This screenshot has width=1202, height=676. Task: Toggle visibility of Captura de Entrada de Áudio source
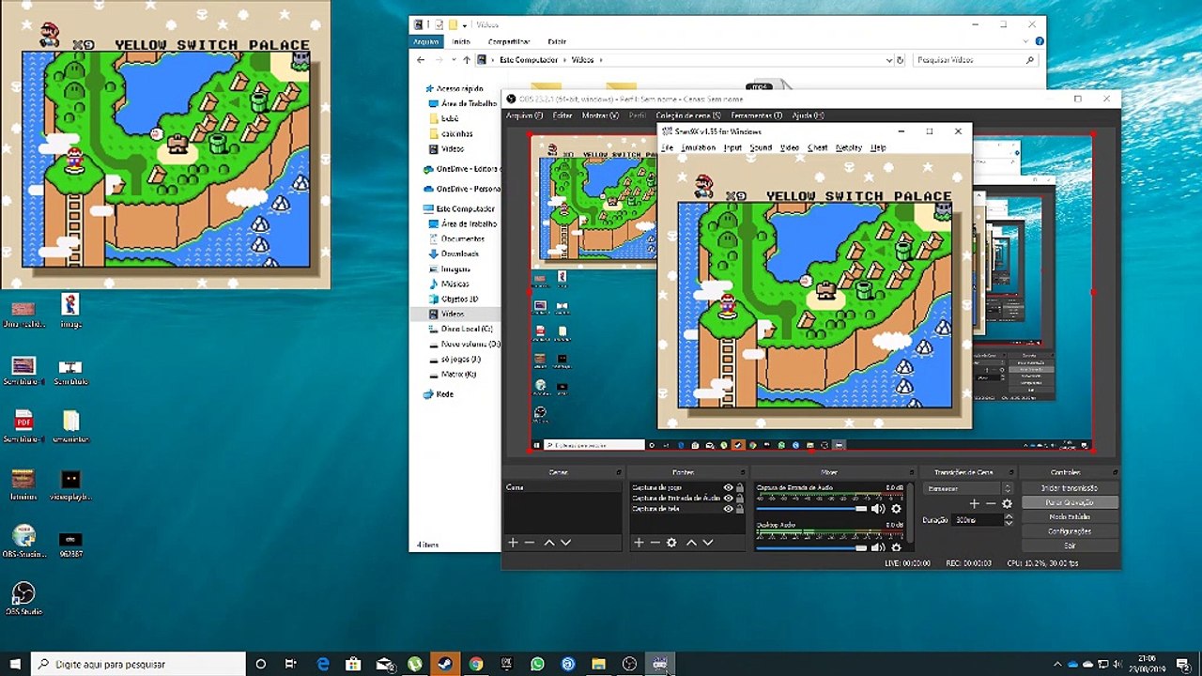coord(728,499)
